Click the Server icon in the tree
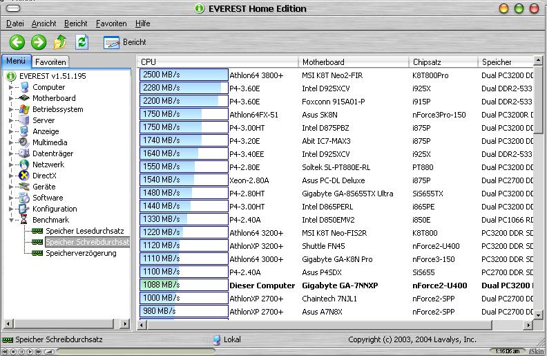 pos(24,120)
